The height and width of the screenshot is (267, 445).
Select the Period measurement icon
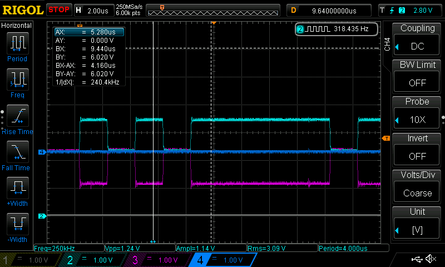tap(18, 43)
